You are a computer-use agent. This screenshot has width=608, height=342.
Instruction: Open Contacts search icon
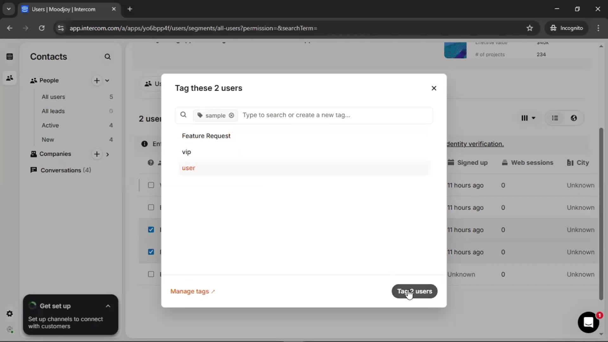click(x=108, y=57)
